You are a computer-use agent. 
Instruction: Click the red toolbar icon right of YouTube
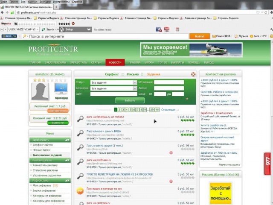click(x=177, y=29)
